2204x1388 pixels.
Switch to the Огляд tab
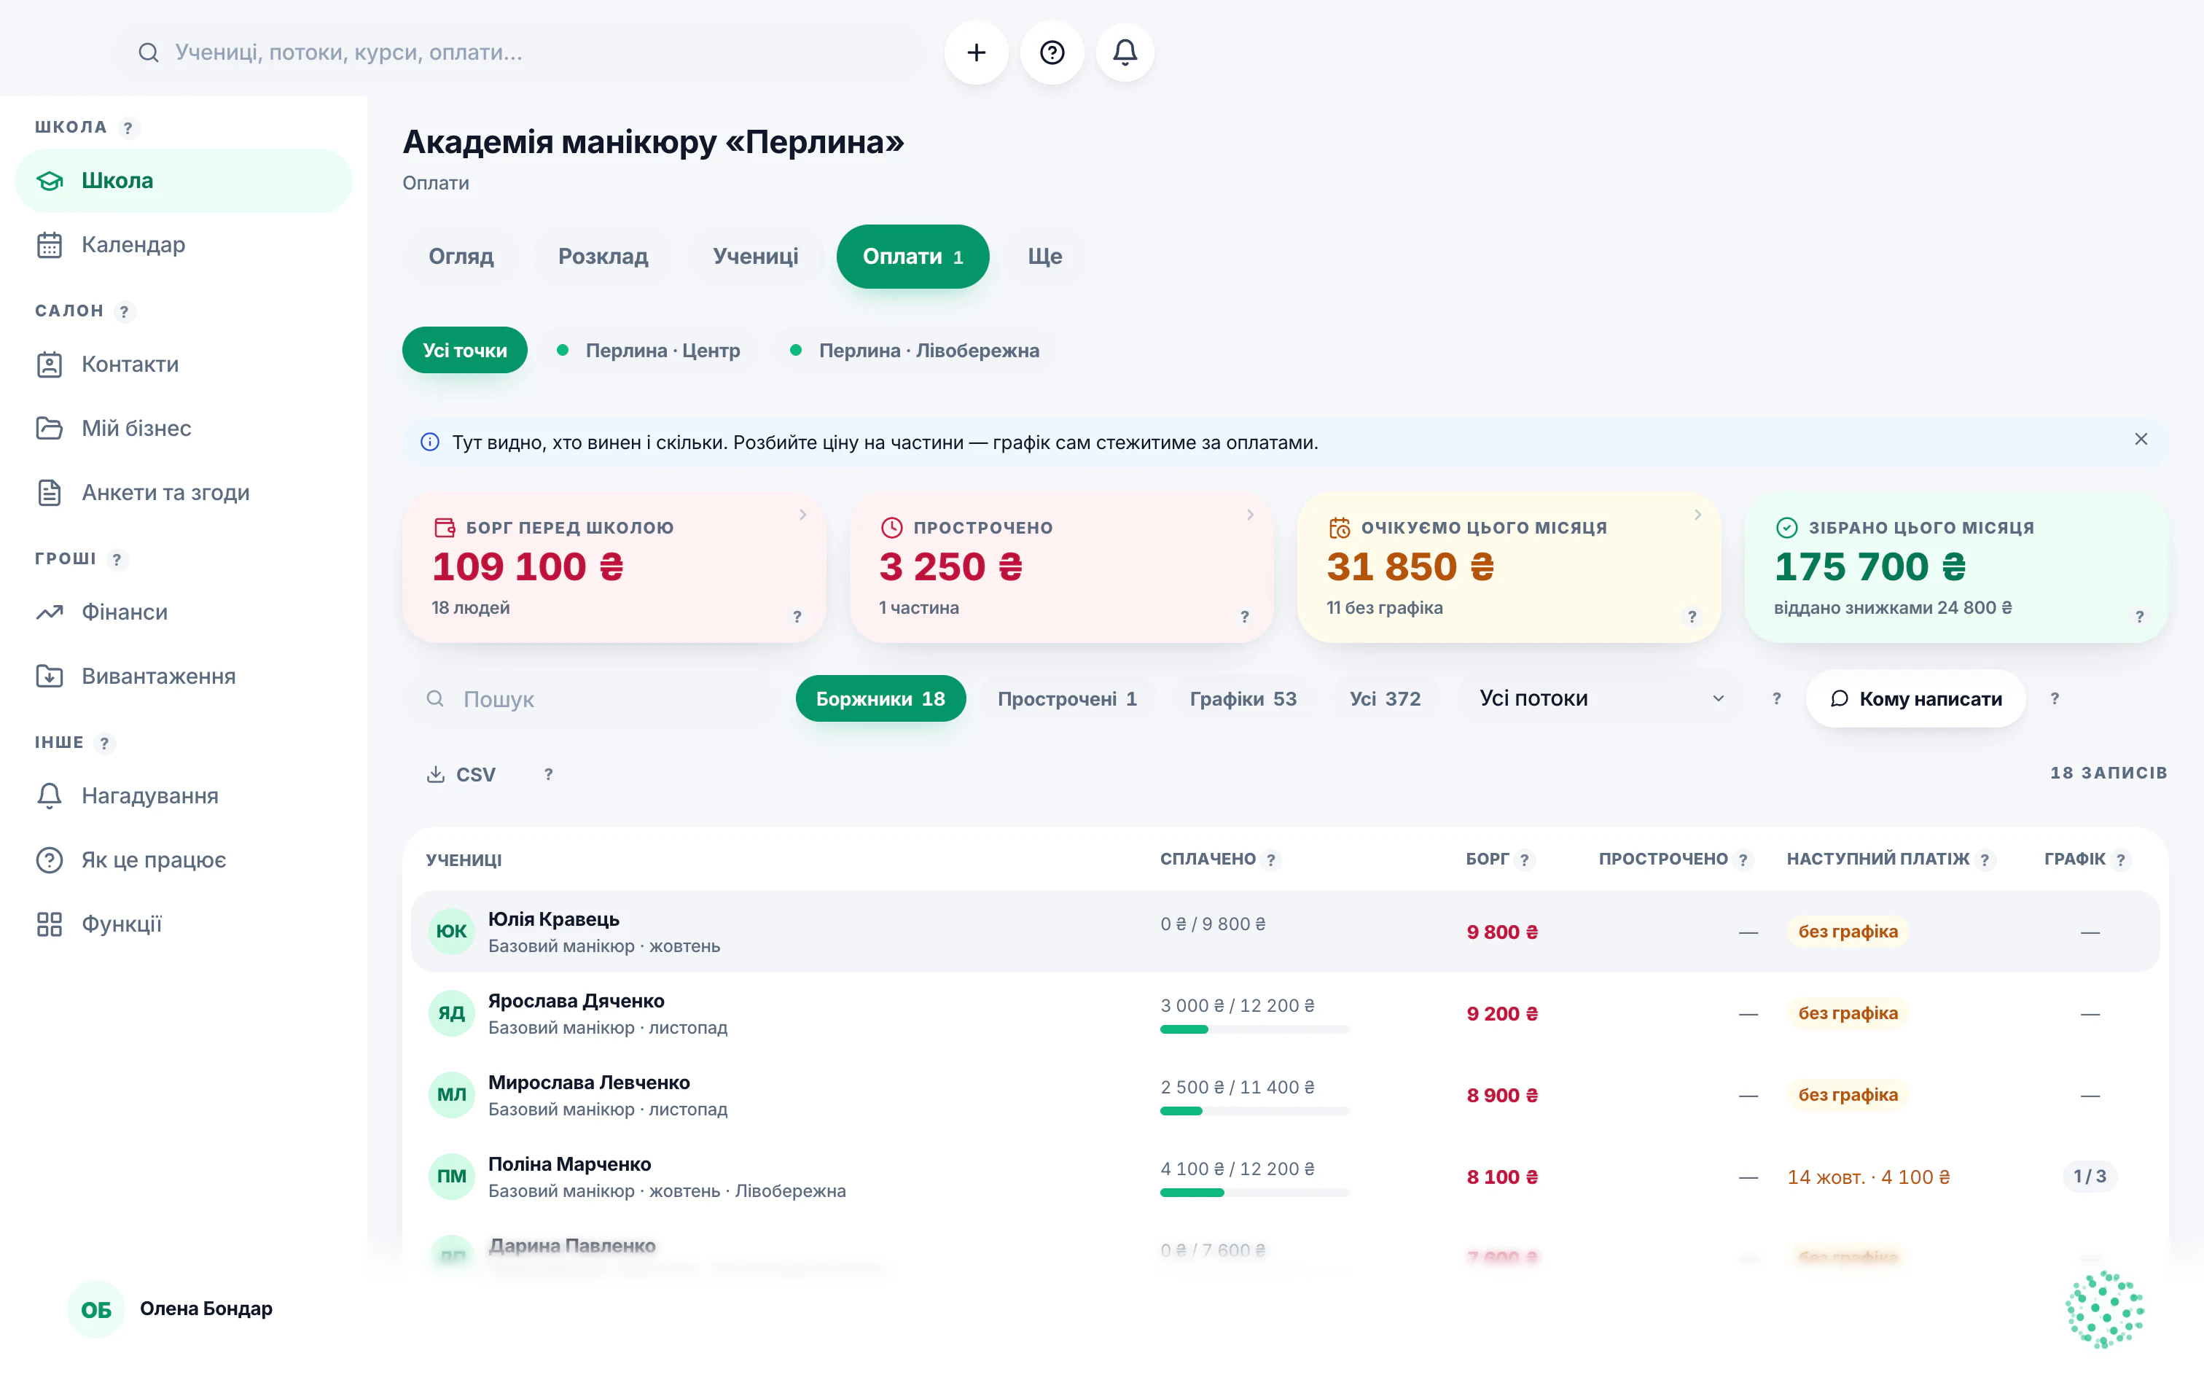click(x=461, y=257)
